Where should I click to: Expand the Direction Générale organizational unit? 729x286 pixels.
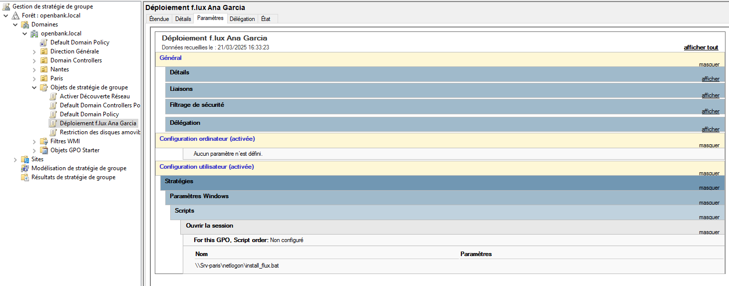34,51
